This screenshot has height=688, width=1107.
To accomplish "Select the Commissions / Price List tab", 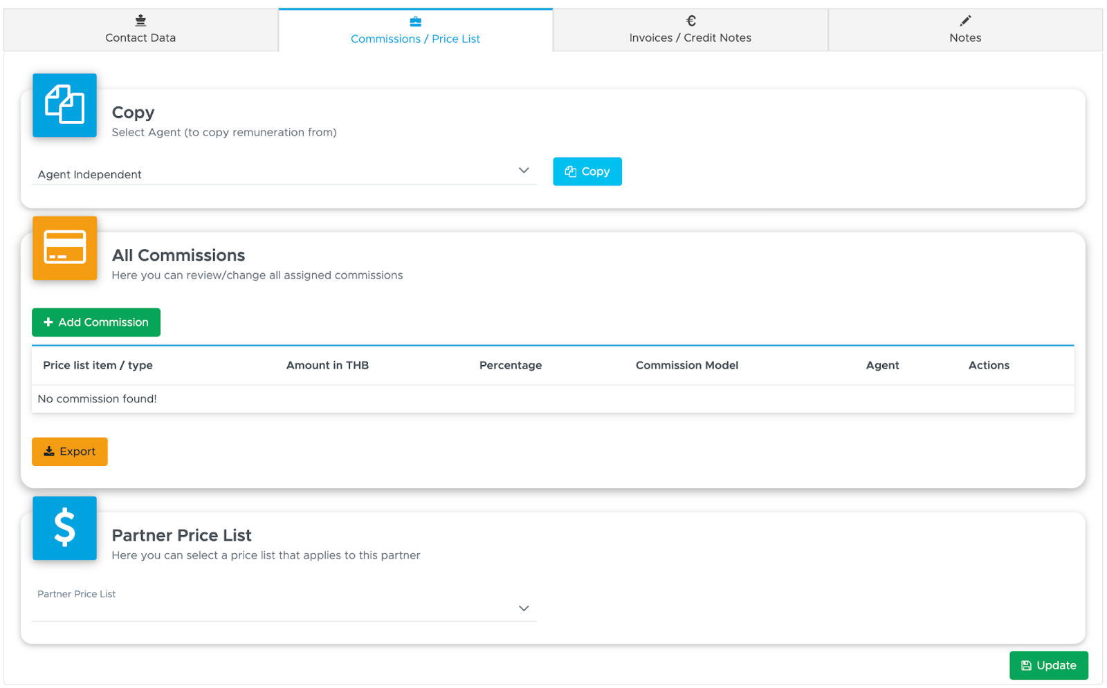I will coord(415,30).
